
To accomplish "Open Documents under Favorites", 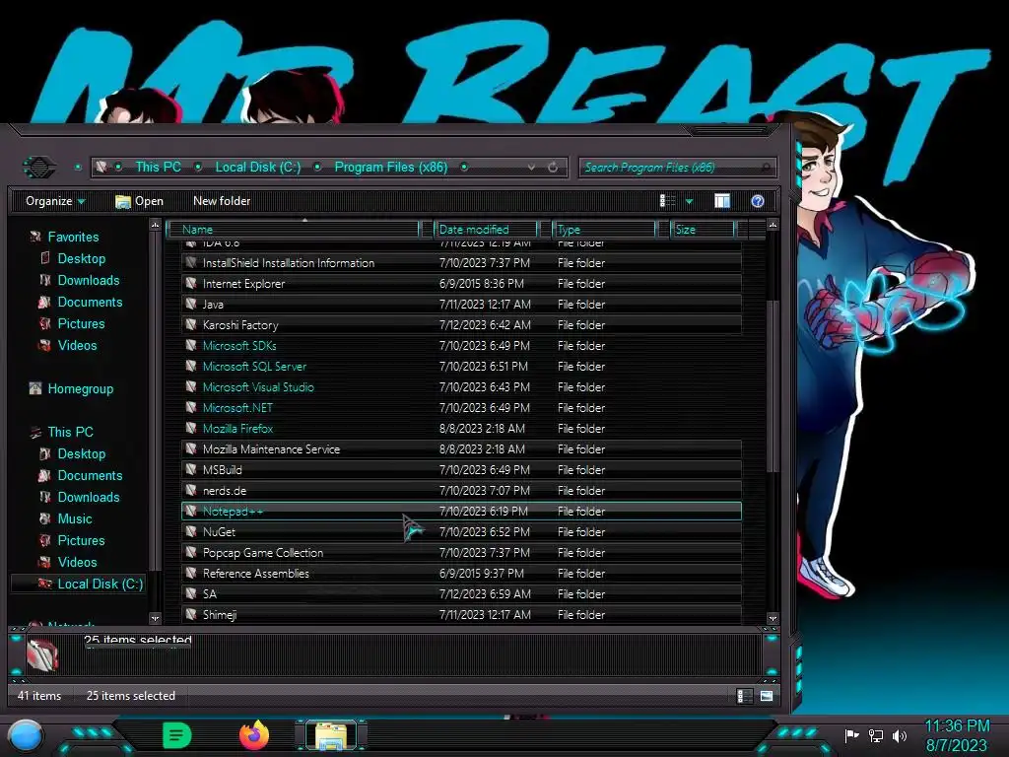I will (x=90, y=302).
